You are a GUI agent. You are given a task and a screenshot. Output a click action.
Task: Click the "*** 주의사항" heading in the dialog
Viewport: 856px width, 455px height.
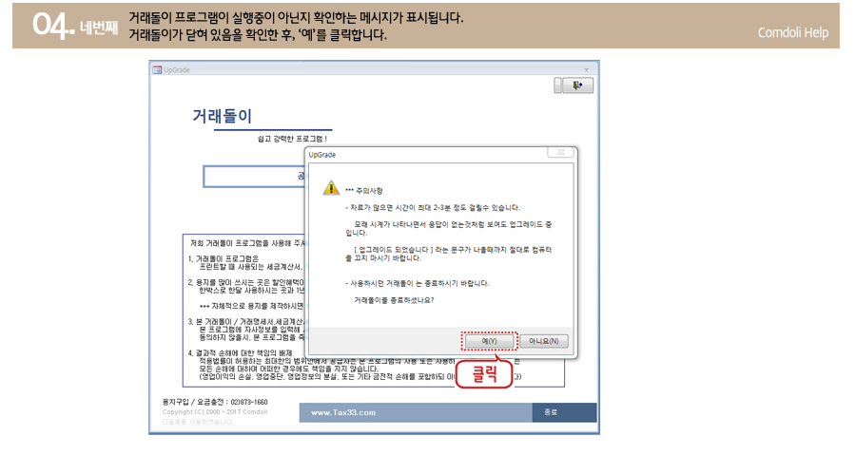click(364, 191)
